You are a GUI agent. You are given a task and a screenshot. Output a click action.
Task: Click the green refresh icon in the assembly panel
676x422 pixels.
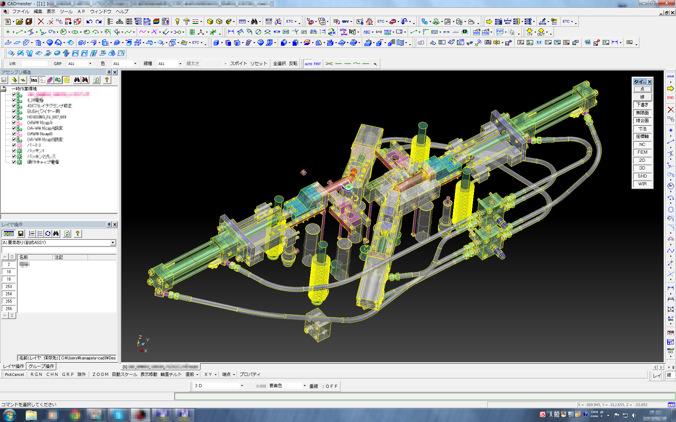click(x=96, y=80)
